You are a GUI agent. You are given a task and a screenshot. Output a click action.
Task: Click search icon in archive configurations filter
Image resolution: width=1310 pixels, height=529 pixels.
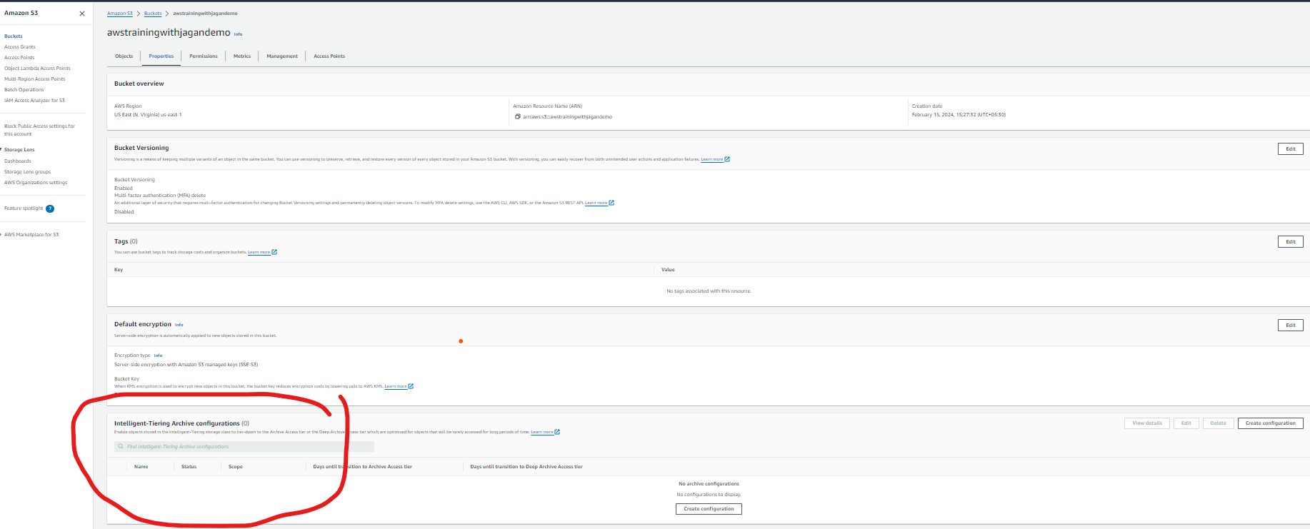pos(121,446)
